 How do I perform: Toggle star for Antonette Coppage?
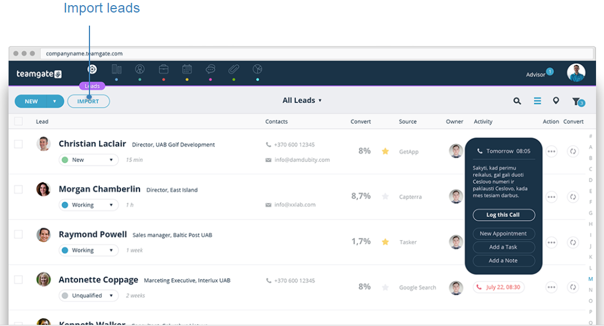click(385, 287)
